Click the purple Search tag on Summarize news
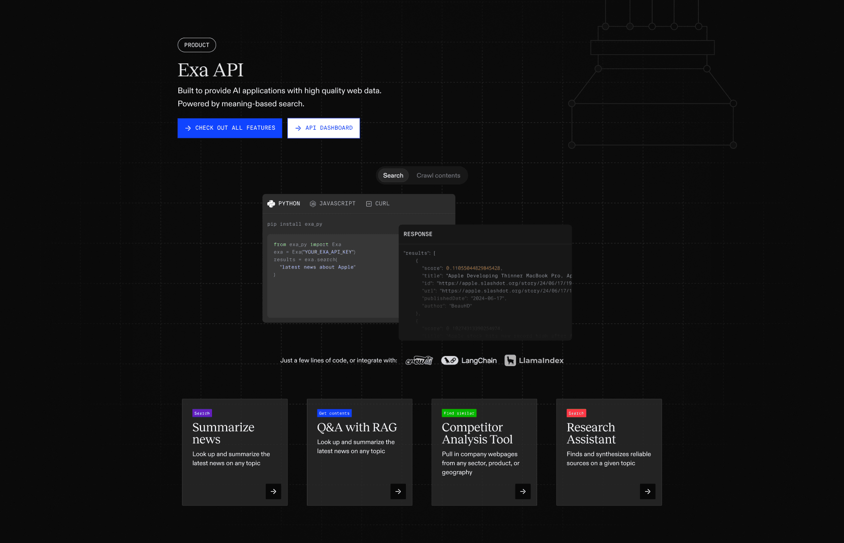Image resolution: width=844 pixels, height=543 pixels. click(202, 413)
